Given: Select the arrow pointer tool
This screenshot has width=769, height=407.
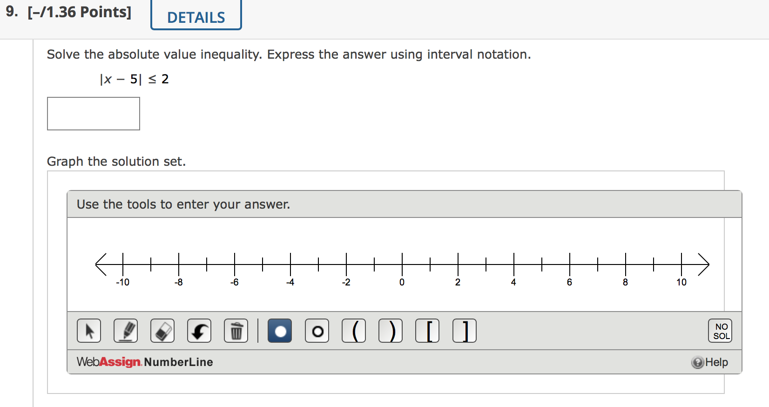Looking at the screenshot, I should pos(88,331).
